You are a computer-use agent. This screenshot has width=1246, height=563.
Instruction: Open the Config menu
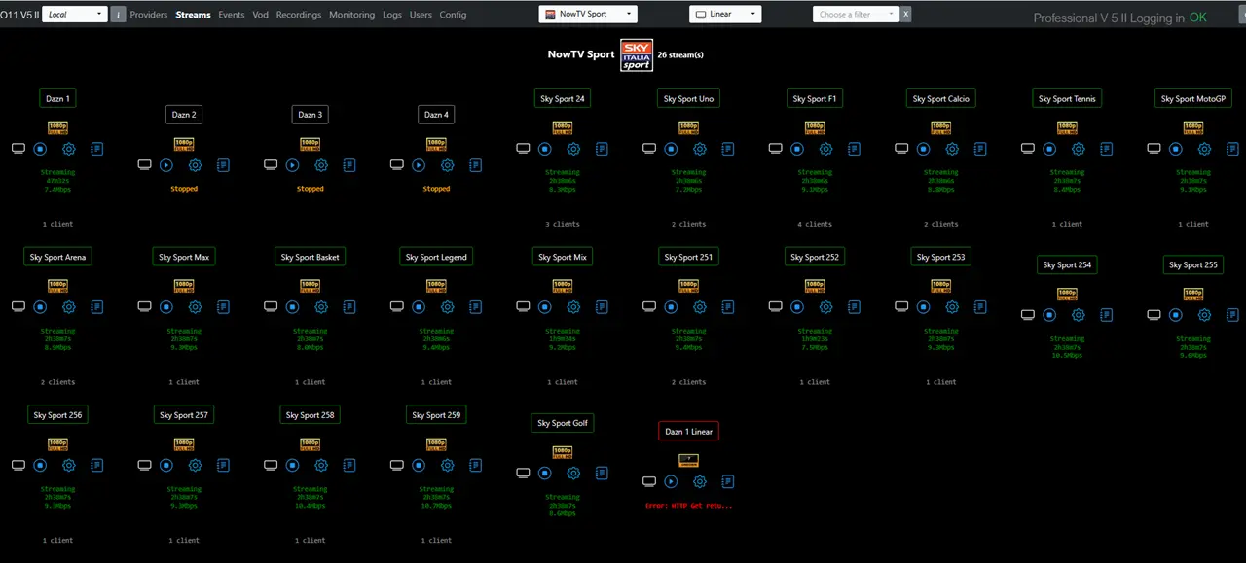(453, 15)
